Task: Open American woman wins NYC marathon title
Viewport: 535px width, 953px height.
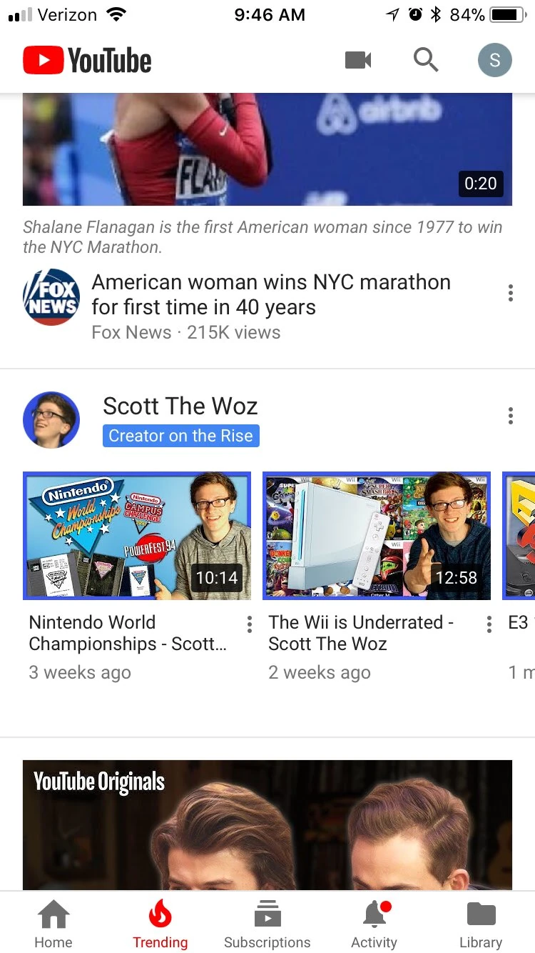Action: click(271, 294)
